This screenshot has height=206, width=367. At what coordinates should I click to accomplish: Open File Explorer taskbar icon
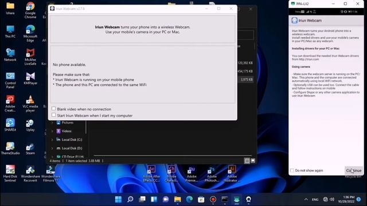click(x=177, y=199)
